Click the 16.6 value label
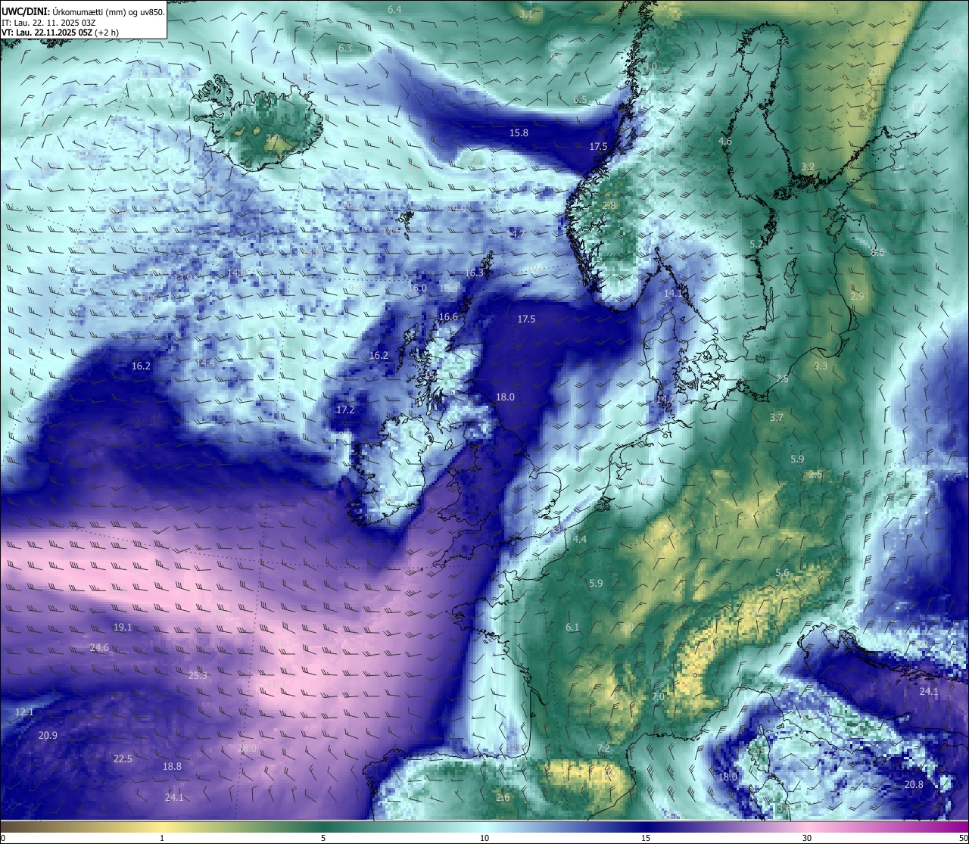 (x=449, y=316)
